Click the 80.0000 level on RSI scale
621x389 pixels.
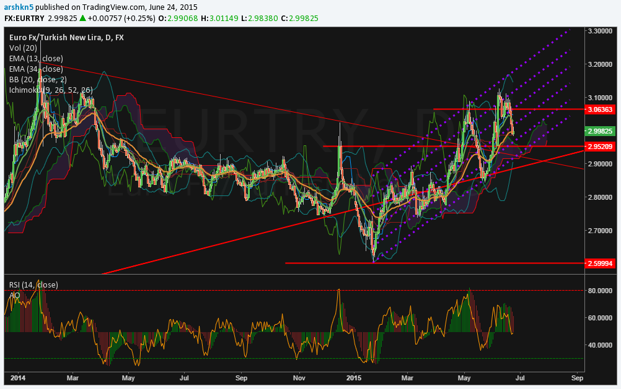(602, 290)
